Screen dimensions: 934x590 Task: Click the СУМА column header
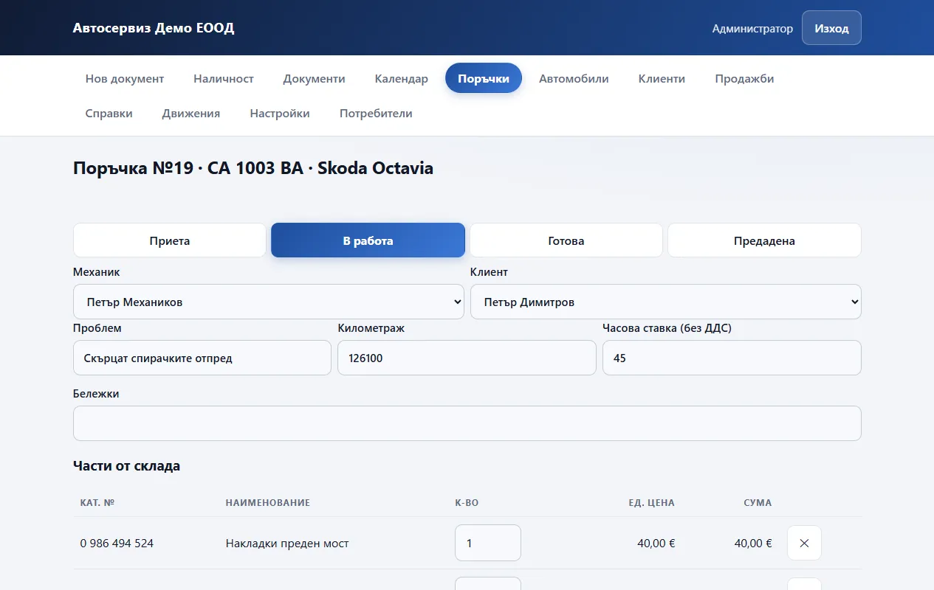tap(758, 503)
